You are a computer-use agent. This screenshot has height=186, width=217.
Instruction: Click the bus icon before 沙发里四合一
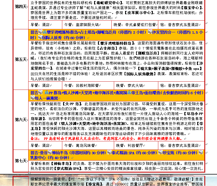[150, 32]
